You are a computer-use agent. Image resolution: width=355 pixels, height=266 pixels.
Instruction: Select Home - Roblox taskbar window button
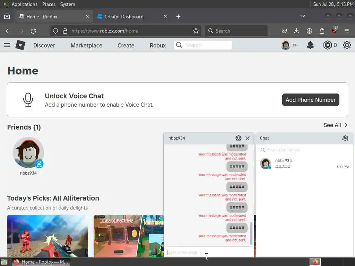(41, 262)
